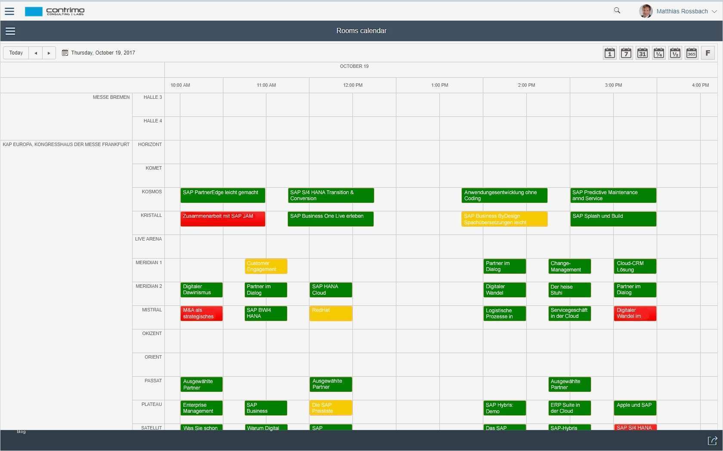
Task: Switch to the 365-day year view
Action: click(692, 53)
